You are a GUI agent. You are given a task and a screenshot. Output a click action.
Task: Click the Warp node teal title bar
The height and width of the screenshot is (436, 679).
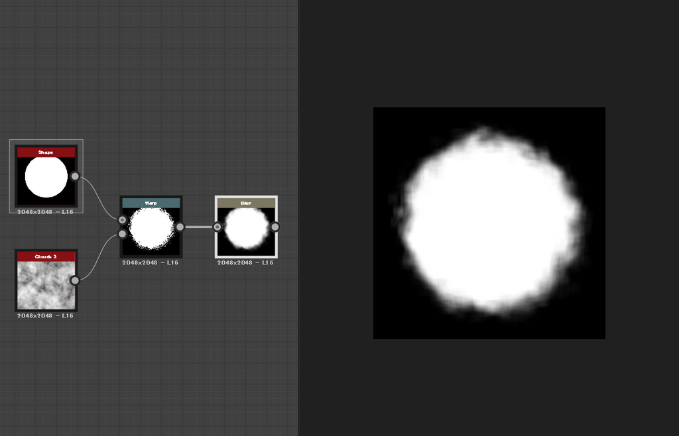[x=151, y=203]
